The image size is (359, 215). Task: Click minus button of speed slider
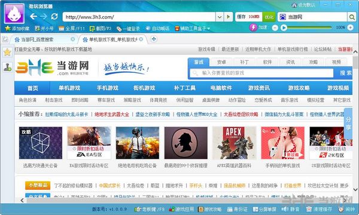(275, 28)
